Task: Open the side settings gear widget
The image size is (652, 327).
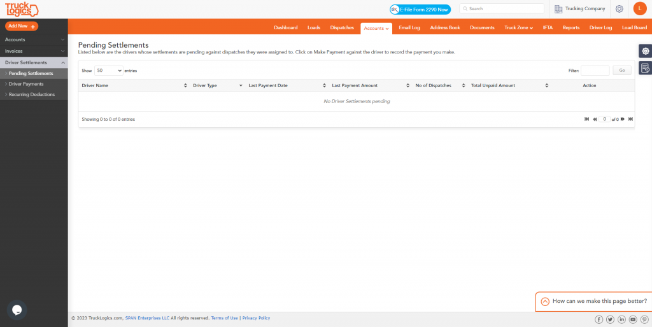Action: 646,51
